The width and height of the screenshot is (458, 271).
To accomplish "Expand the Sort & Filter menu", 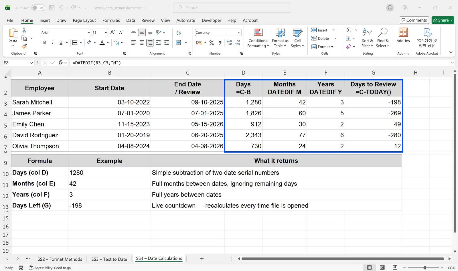I will 367,38.
